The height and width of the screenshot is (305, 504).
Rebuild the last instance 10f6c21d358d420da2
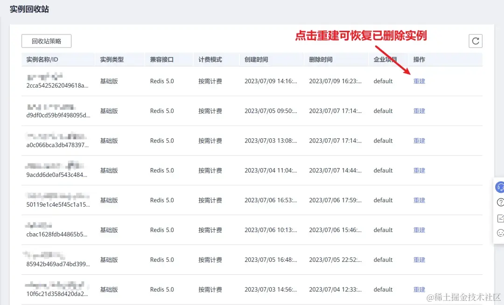[419, 289]
